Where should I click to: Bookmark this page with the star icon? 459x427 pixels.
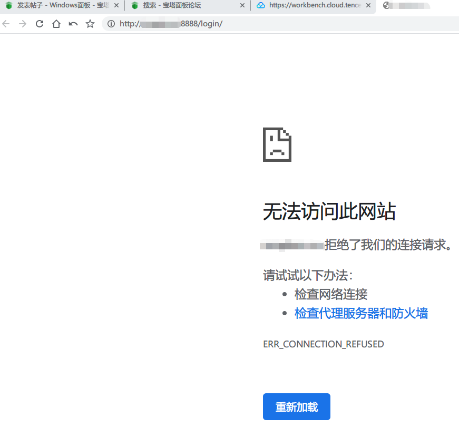point(90,24)
